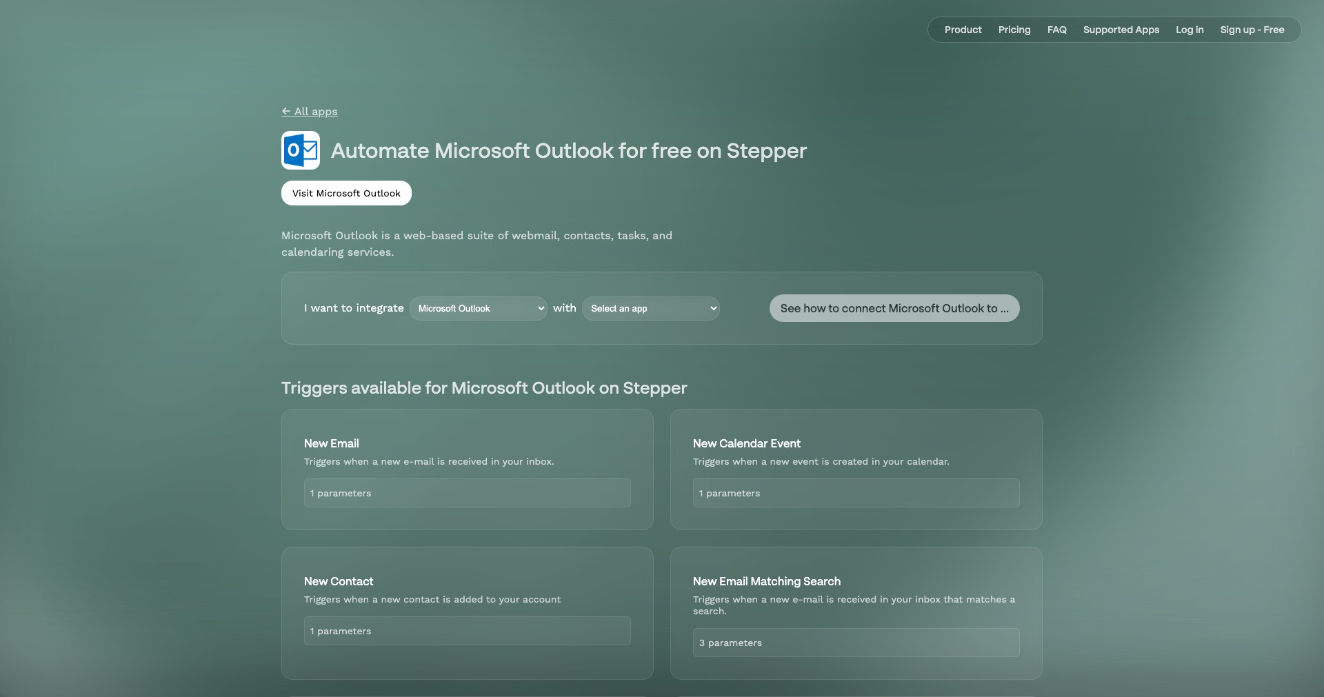Click the 'I want to integrate' label

pyautogui.click(x=354, y=308)
